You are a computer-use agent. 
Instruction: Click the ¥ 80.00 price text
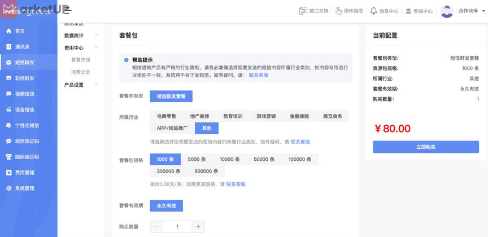[393, 129]
